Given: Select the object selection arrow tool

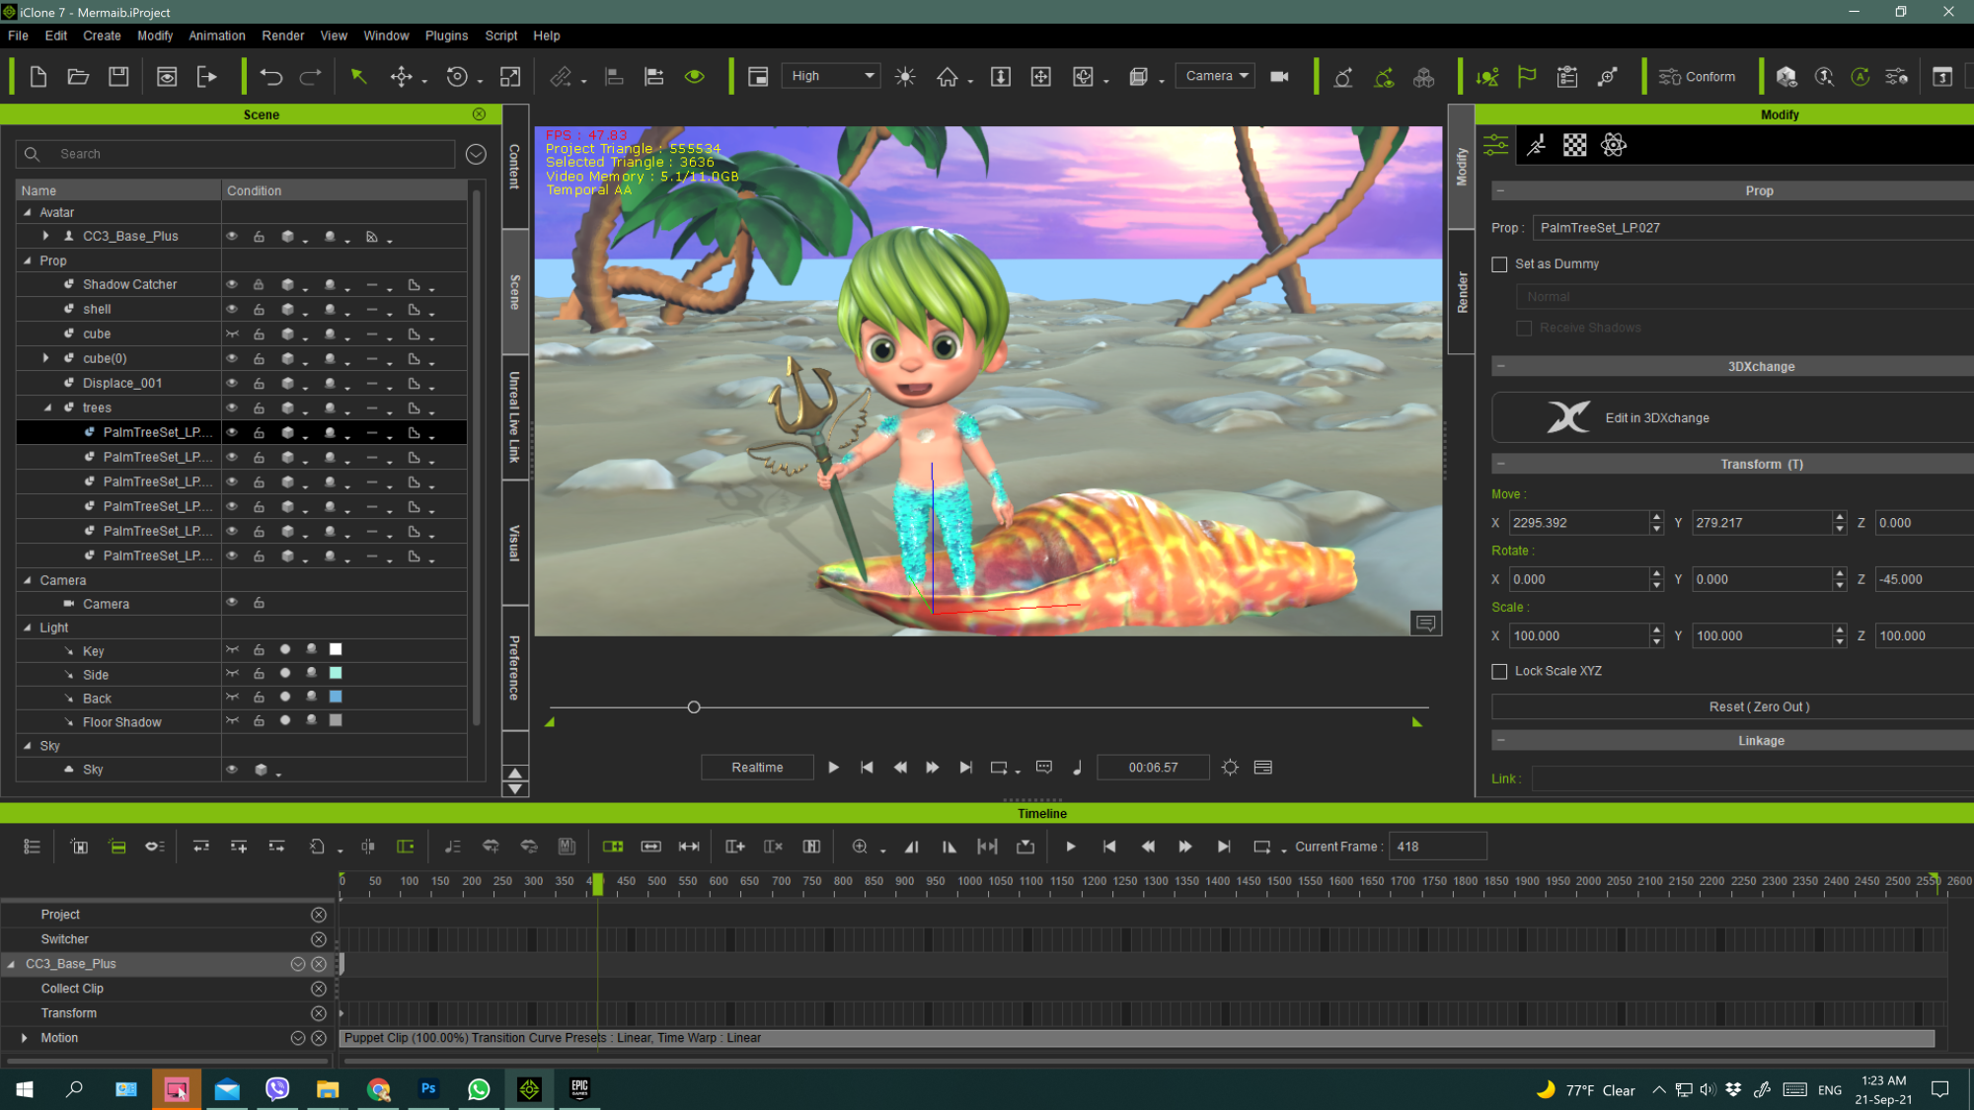Looking at the screenshot, I should [x=358, y=77].
